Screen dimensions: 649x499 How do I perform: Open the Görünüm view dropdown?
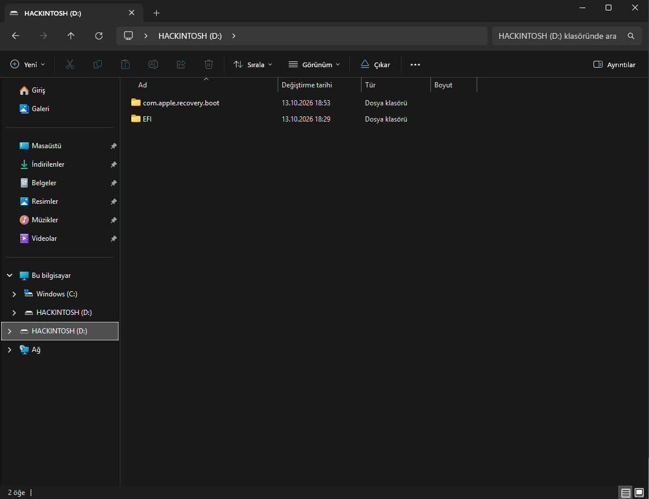point(314,65)
